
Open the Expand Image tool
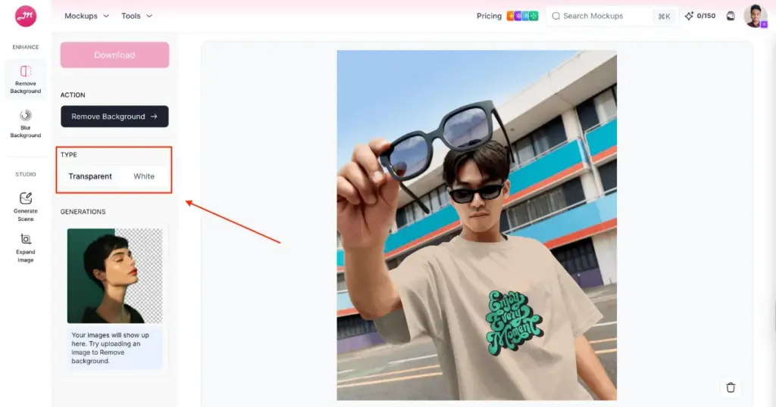tap(26, 248)
